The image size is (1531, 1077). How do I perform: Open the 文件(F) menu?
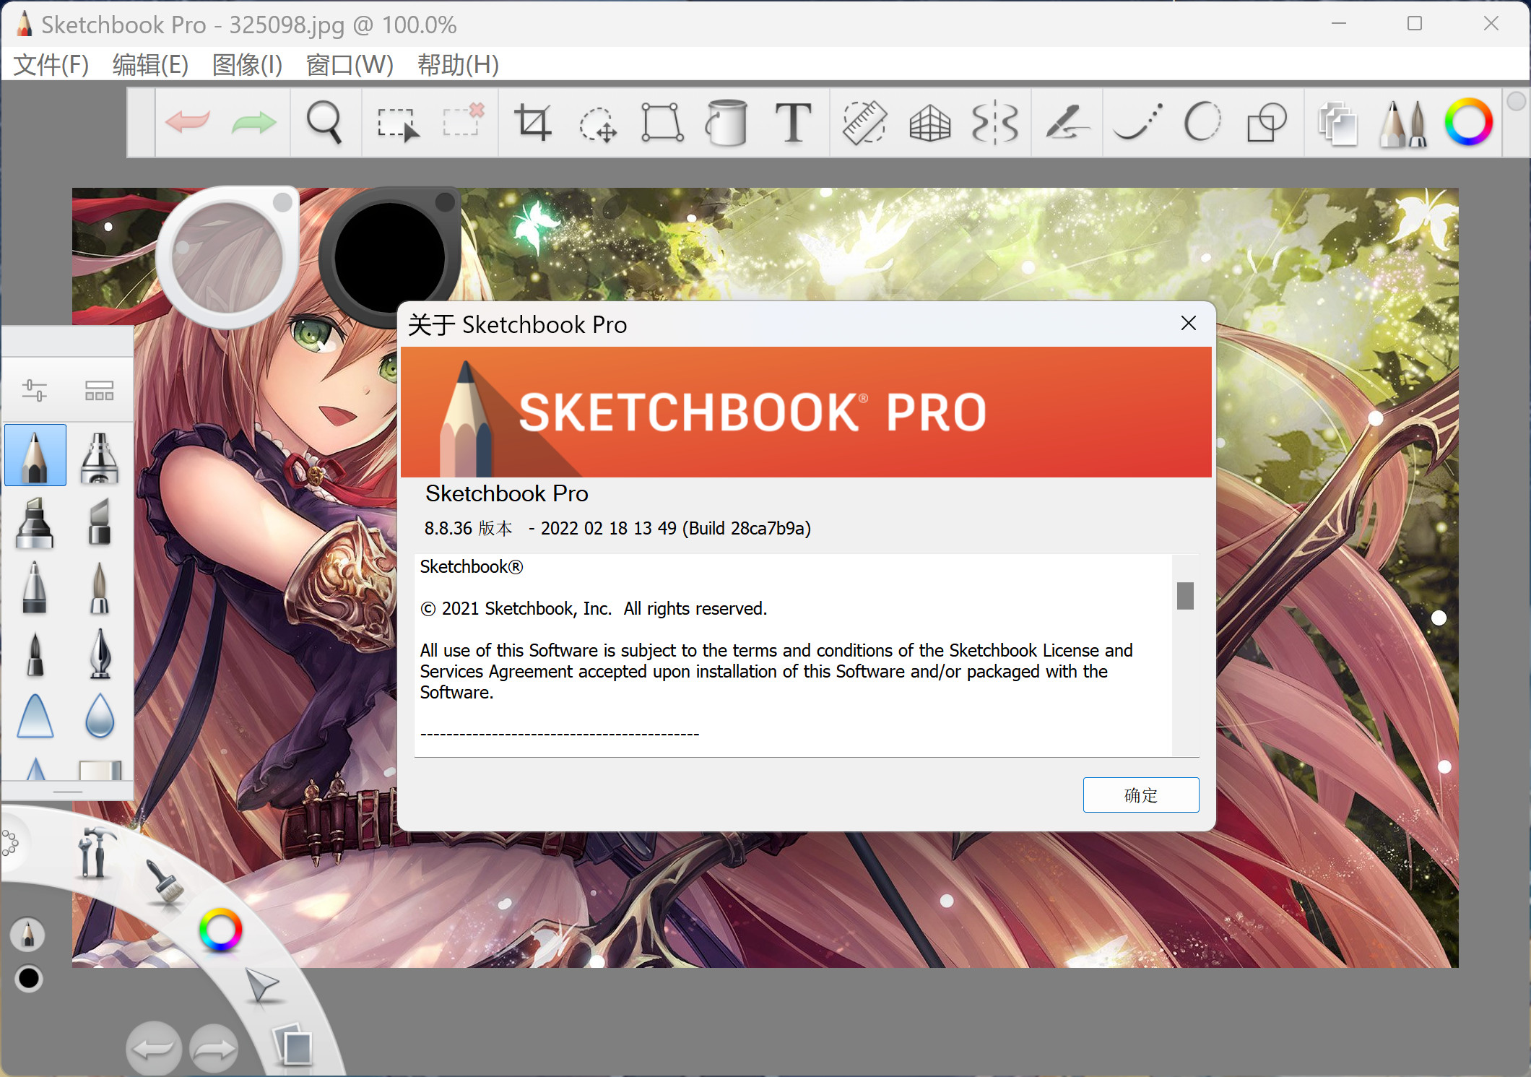coord(51,65)
